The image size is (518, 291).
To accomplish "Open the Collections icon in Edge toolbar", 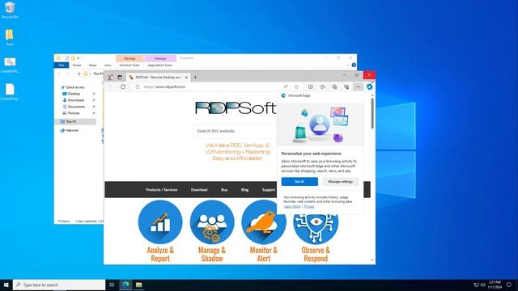I will point(334,86).
